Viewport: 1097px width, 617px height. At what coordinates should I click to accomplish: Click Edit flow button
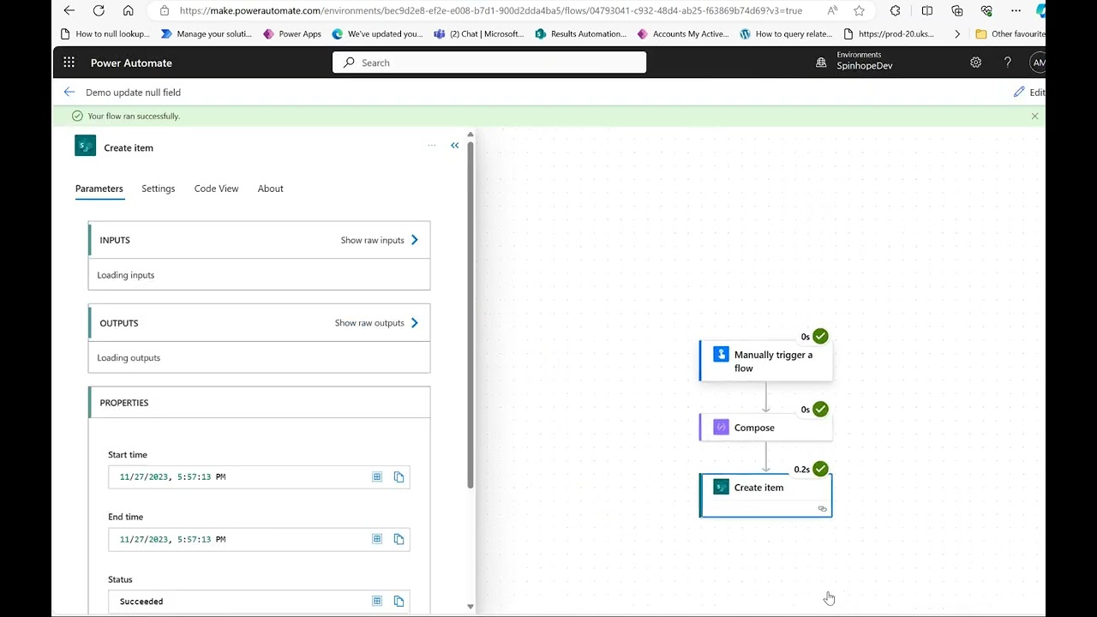1029,92
